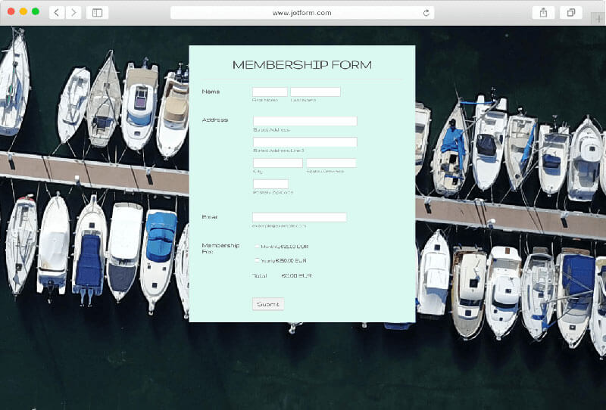Reload the jotform.com page

pyautogui.click(x=426, y=13)
